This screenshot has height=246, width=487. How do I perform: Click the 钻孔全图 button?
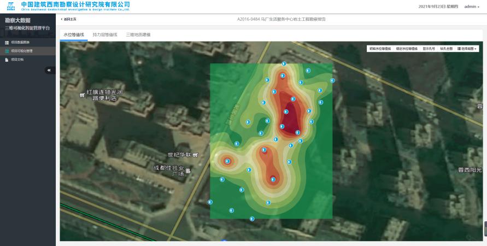pyautogui.click(x=446, y=49)
